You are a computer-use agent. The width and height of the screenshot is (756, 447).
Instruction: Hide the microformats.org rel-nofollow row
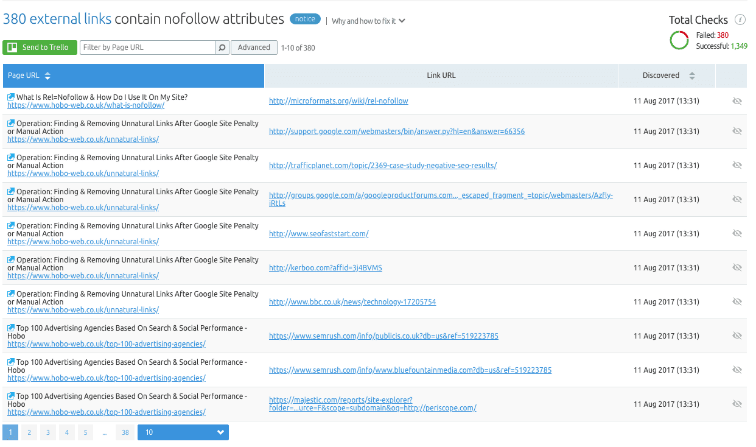tap(737, 101)
